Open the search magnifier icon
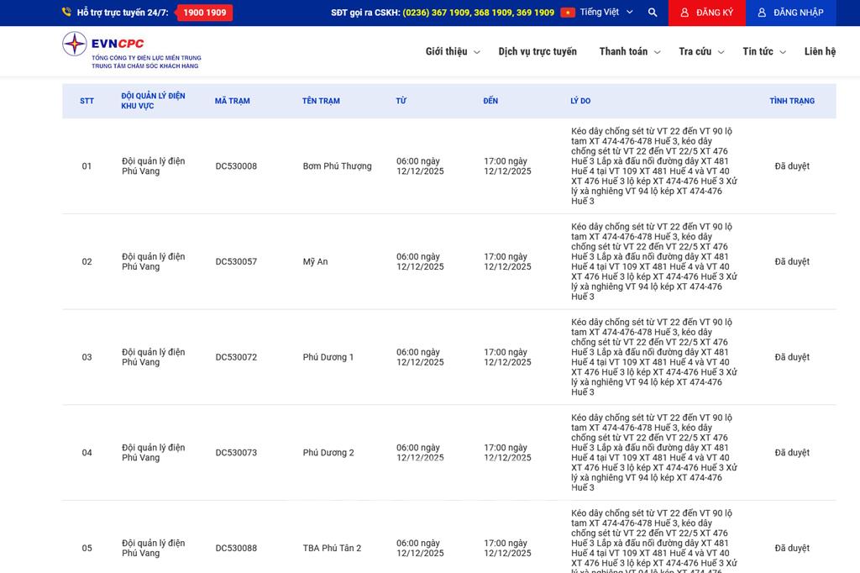Image resolution: width=860 pixels, height=573 pixels. tap(653, 13)
